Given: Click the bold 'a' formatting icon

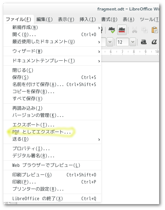Looking at the screenshot, I should pos(144,42).
